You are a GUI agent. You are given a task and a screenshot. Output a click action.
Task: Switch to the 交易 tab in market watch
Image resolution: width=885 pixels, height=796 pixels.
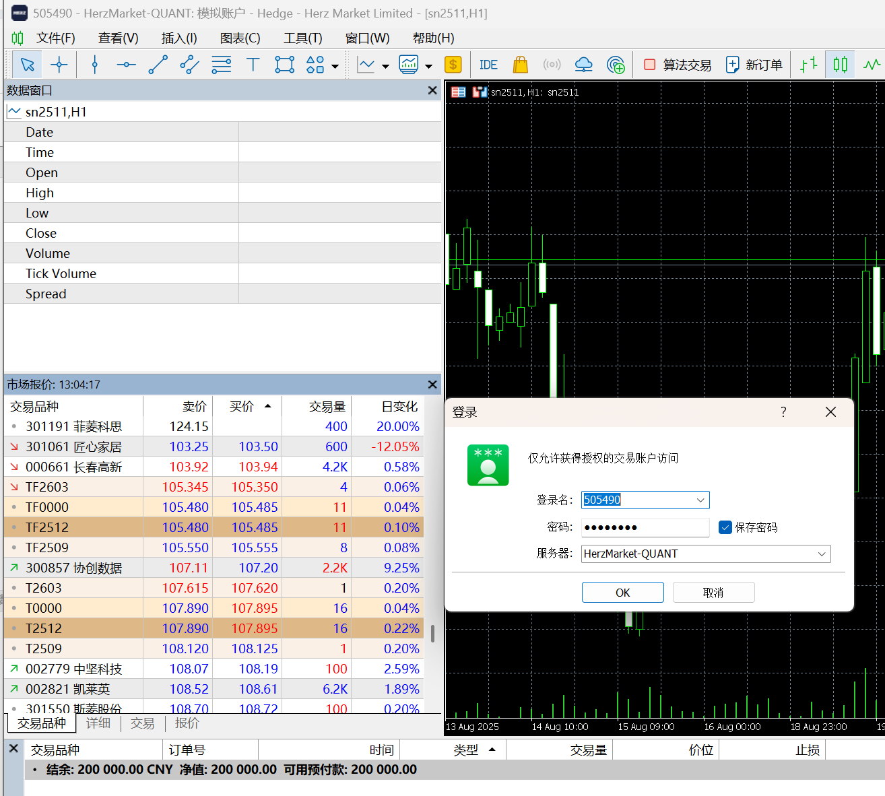[143, 723]
